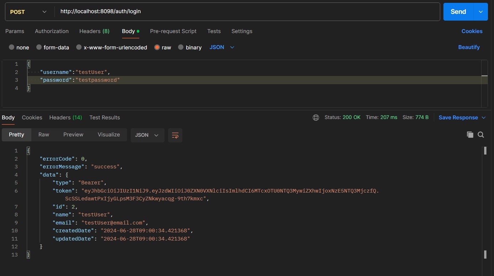Select the form-data radio option

tap(39, 47)
